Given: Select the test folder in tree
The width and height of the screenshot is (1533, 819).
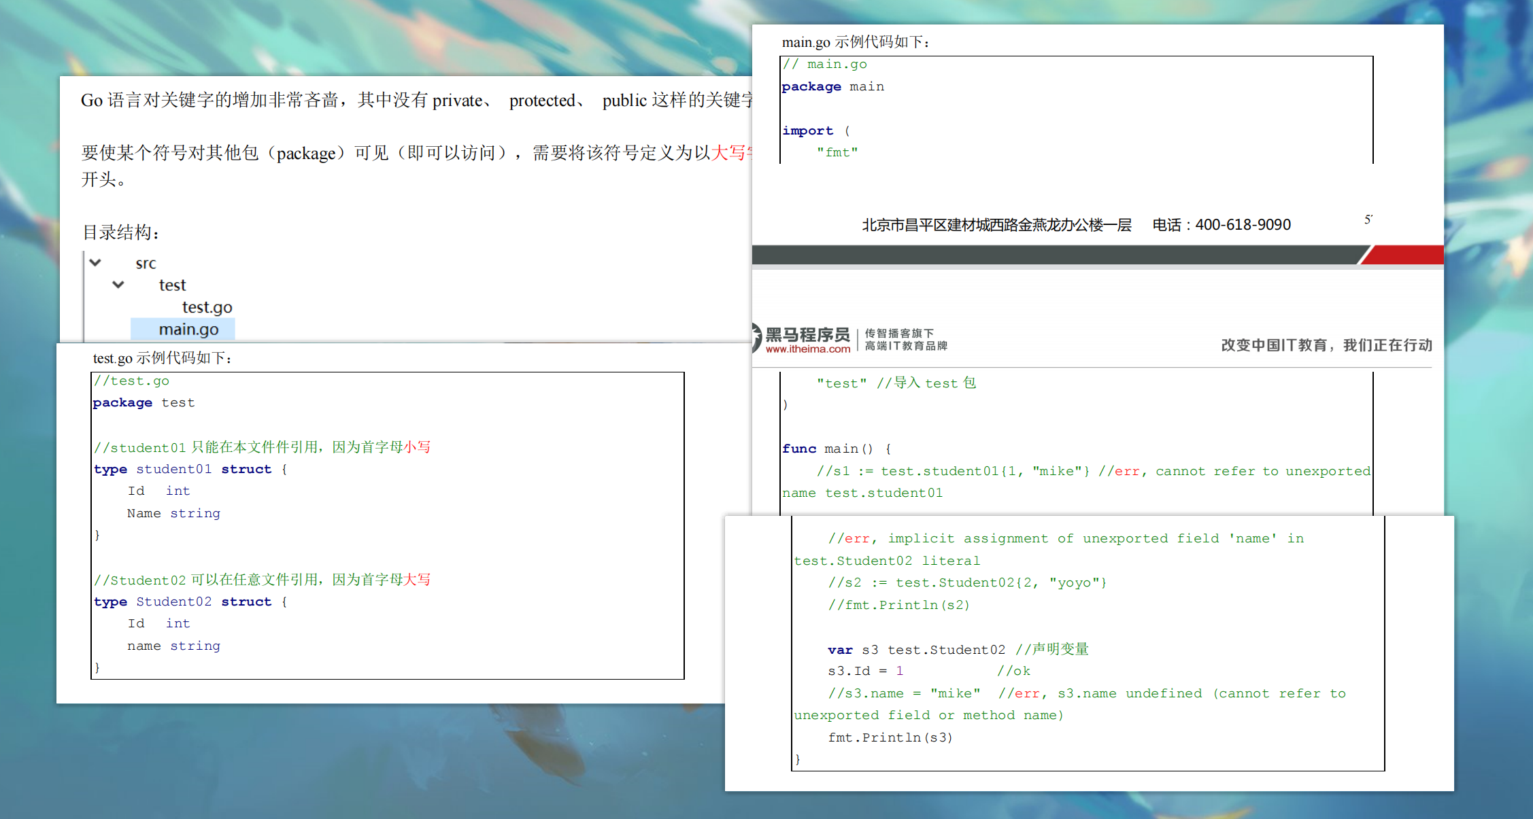Looking at the screenshot, I should (x=172, y=285).
